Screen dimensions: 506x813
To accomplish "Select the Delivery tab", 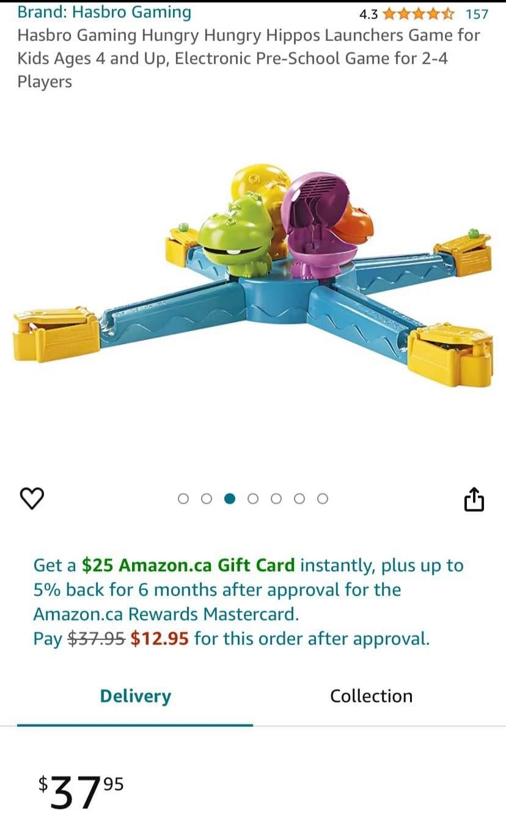I will tap(136, 696).
